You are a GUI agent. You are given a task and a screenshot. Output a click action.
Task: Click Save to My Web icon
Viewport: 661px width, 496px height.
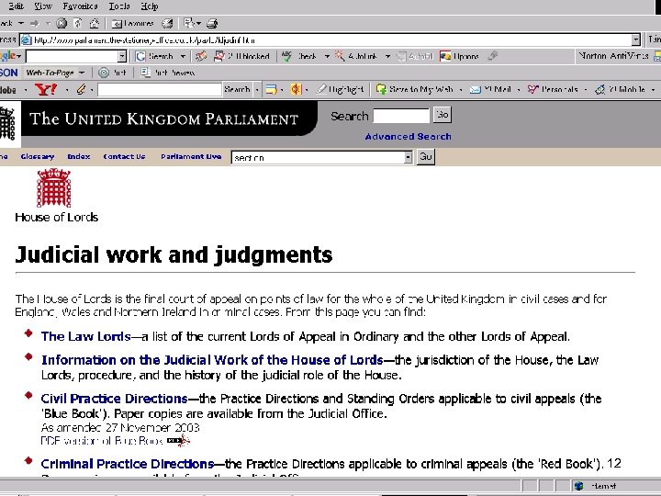[382, 89]
